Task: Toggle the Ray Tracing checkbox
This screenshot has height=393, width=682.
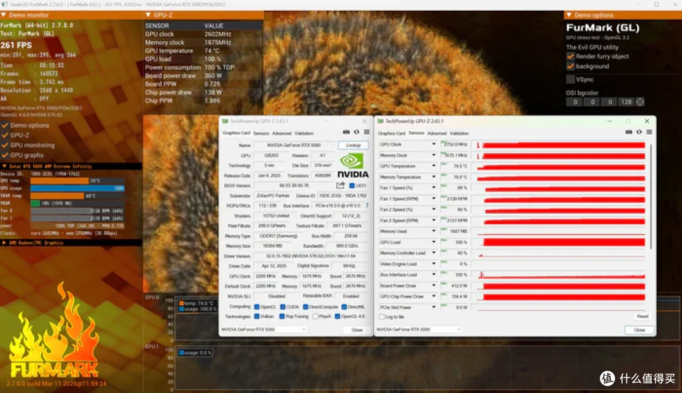Action: tap(282, 317)
